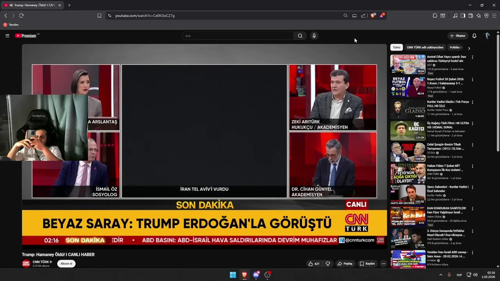The height and width of the screenshot is (281, 500).
Task: Open the Brave VPN shield icon
Action: tap(486, 16)
